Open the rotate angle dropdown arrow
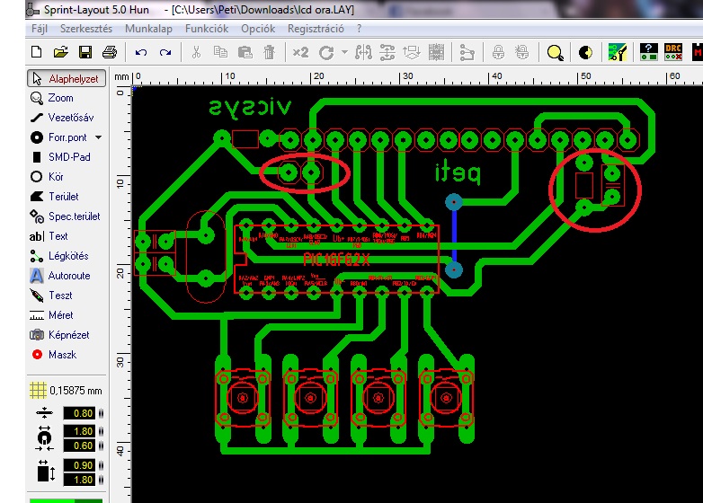 pyautogui.click(x=344, y=52)
